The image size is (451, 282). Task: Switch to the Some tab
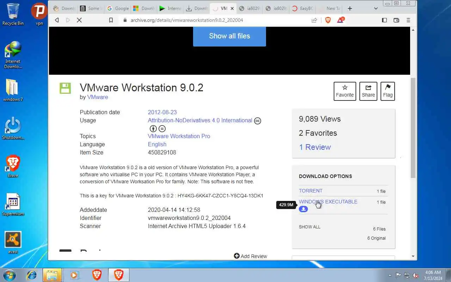coord(91,8)
